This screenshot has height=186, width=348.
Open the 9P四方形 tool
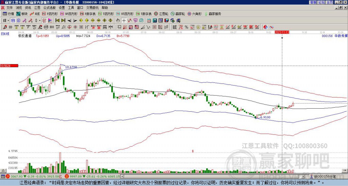[69, 14]
